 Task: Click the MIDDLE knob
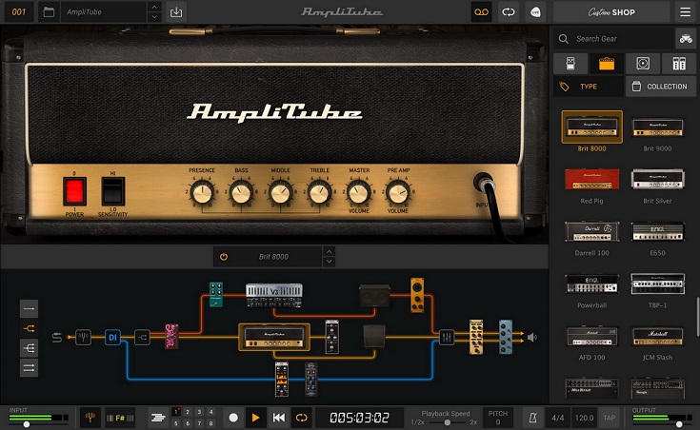click(x=280, y=193)
